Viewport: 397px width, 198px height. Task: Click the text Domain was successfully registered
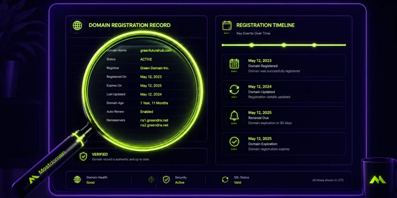[274, 71]
